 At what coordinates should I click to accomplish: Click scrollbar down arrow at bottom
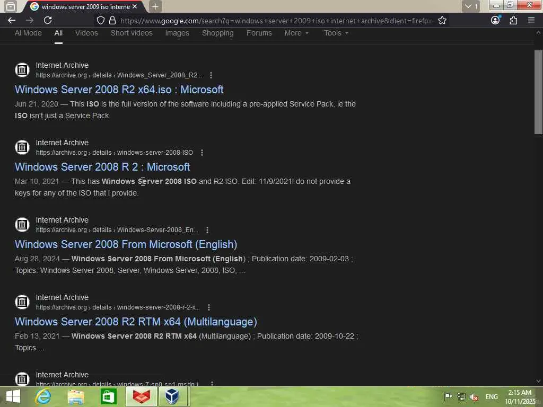coord(538,381)
